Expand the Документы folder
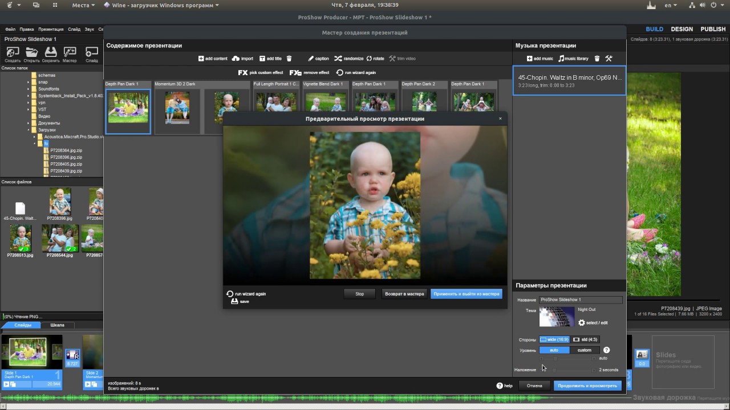The width and height of the screenshot is (730, 410). [x=28, y=123]
